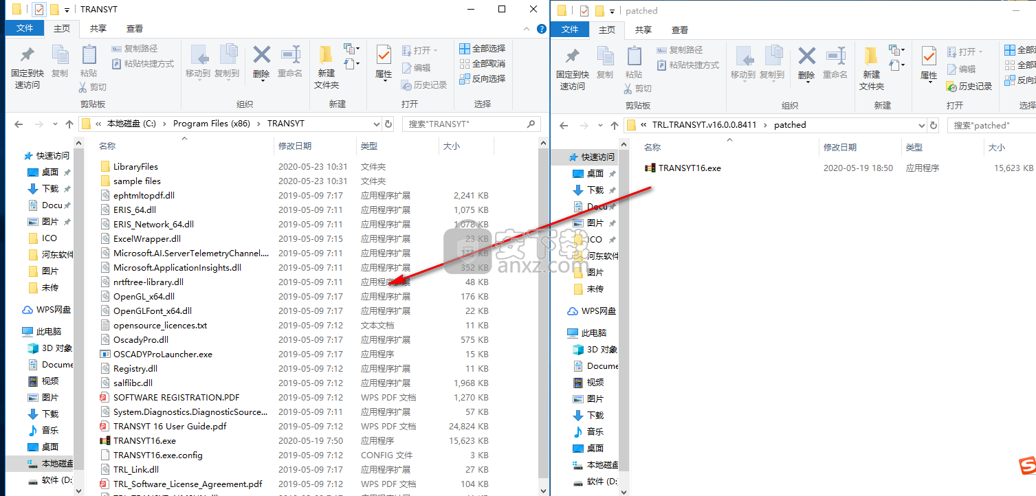Image resolution: width=1036 pixels, height=496 pixels.
Task: Open the 文件 menu in TRANSYT window
Action: (25, 28)
